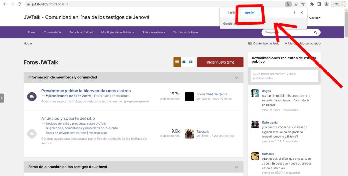The image size is (348, 176).
Task: Select the español translation tab
Action: (249, 12)
